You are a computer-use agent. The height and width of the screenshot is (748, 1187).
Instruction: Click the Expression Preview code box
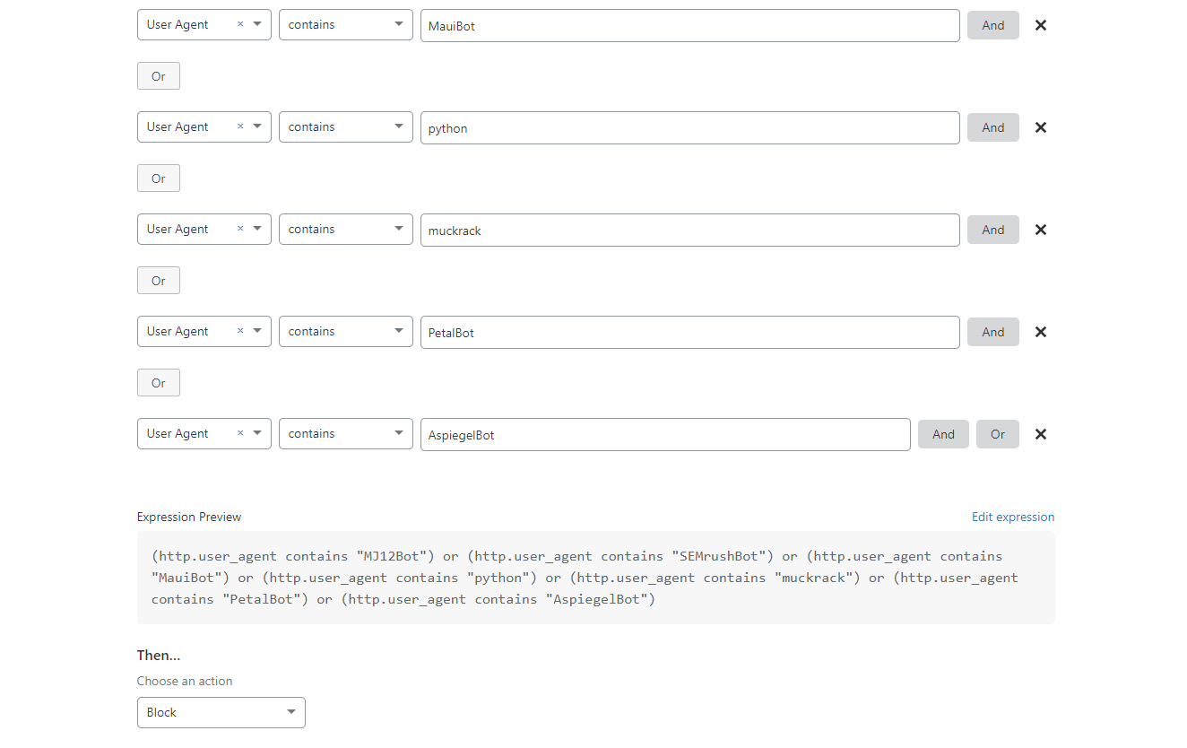pyautogui.click(x=596, y=578)
